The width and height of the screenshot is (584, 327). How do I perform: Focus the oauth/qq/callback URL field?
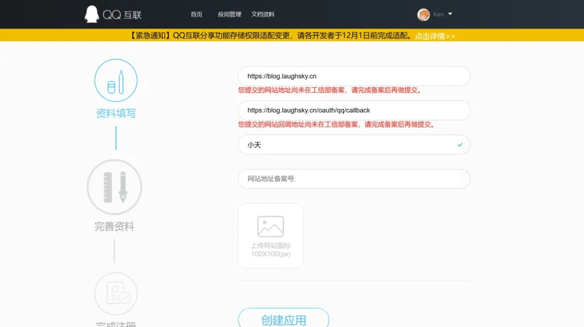tap(354, 110)
